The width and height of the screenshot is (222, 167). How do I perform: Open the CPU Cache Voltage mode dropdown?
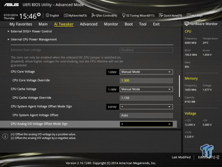146,89
